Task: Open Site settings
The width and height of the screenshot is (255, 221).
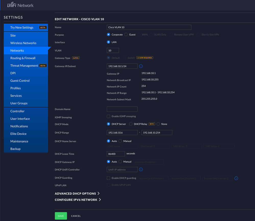Action: point(26,36)
